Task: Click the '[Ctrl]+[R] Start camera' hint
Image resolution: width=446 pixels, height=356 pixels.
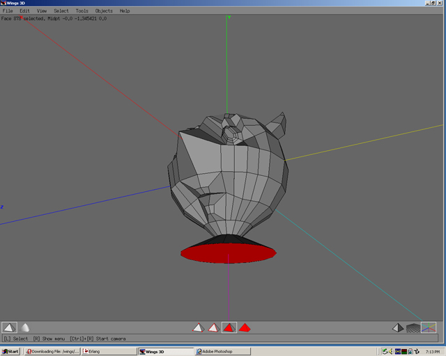Action: tap(98, 339)
